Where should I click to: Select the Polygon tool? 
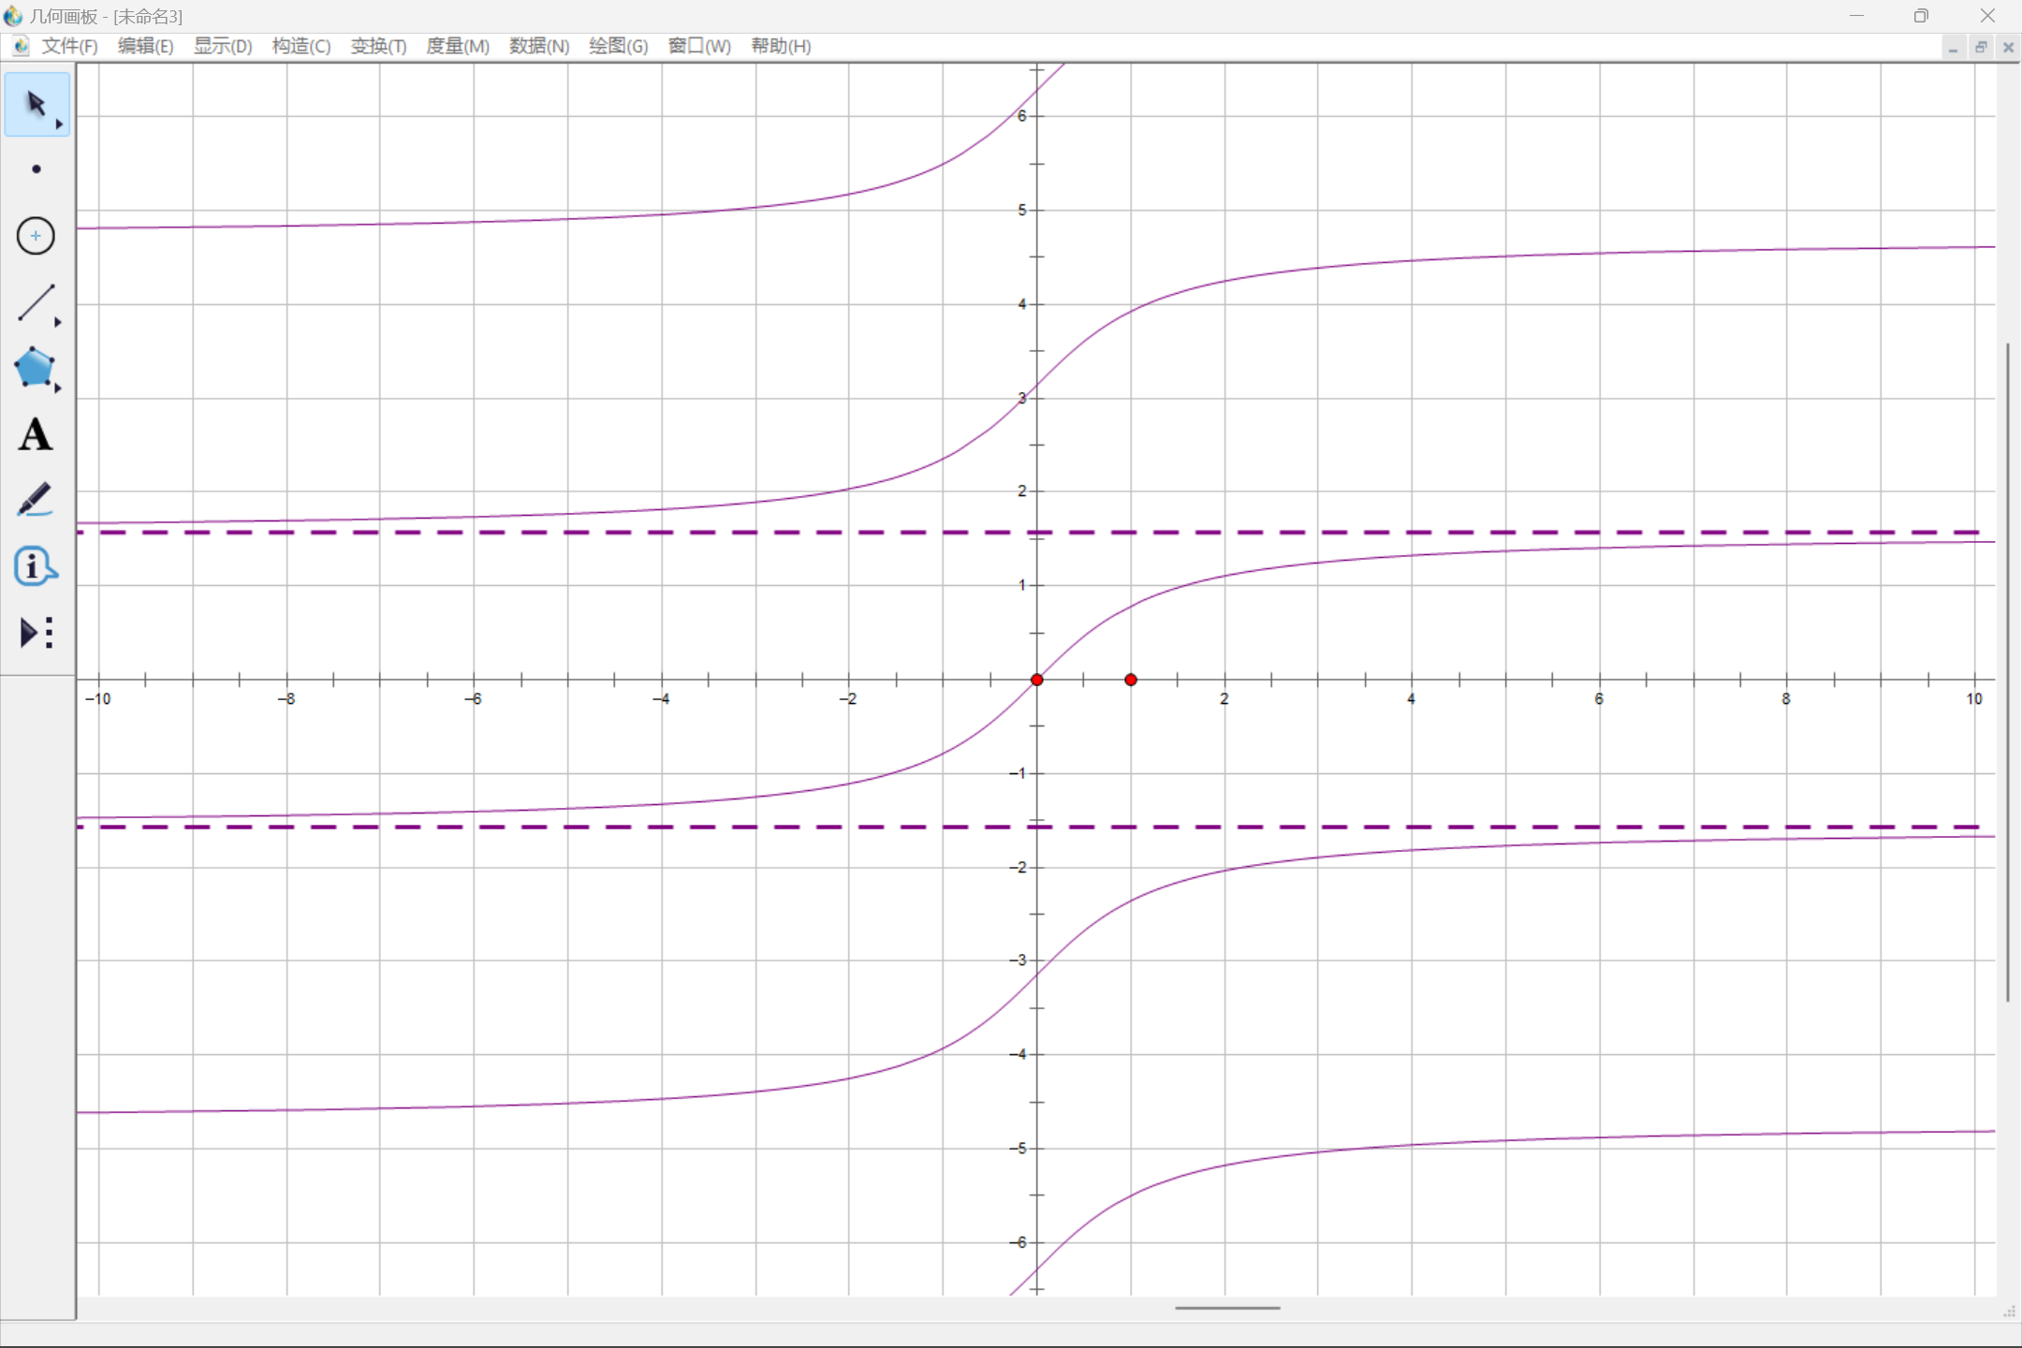tap(33, 369)
